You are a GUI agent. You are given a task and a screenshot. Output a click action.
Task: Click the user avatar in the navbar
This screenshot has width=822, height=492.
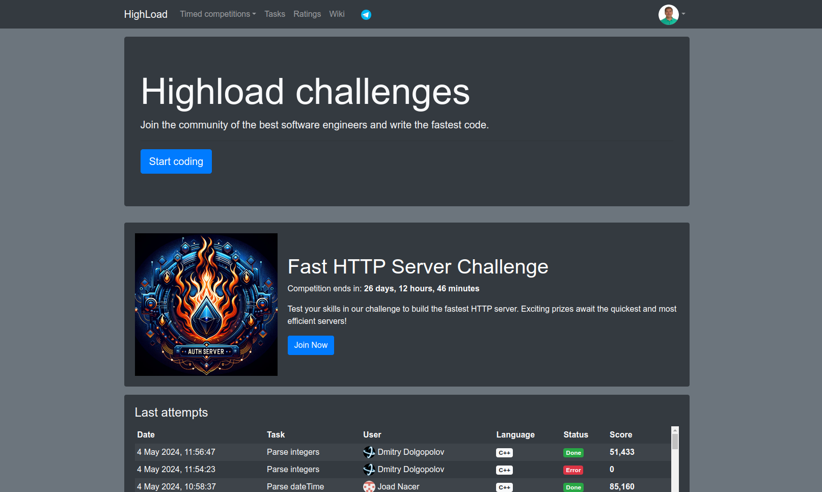pos(668,14)
